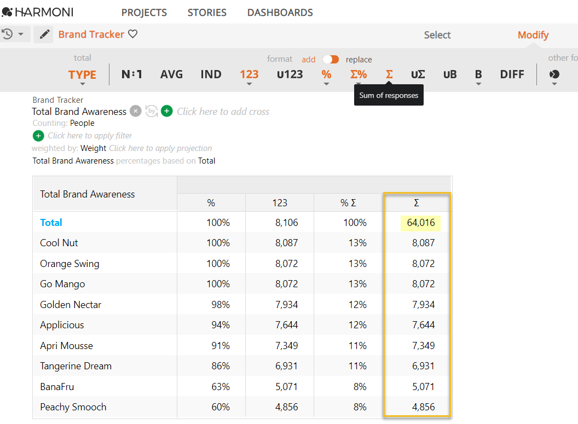This screenshot has height=424, width=578.
Task: Select the UΣ format
Action: pyautogui.click(x=418, y=74)
